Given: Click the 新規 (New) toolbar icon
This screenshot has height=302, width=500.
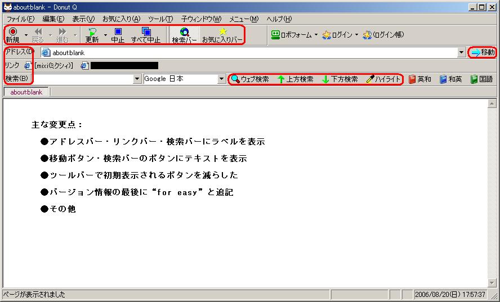Looking at the screenshot, I should (x=12, y=33).
